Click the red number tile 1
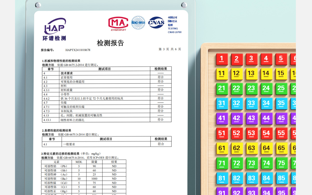The height and width of the screenshot is (195, 312). [222, 59]
